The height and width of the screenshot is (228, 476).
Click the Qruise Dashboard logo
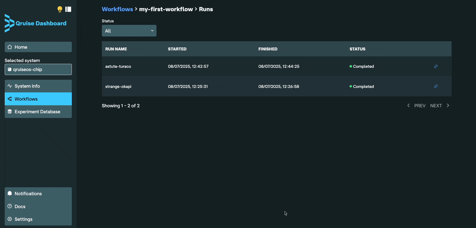click(36, 23)
